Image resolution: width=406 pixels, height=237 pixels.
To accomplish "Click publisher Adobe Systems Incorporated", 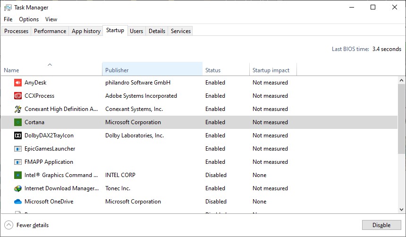I will coord(141,96).
